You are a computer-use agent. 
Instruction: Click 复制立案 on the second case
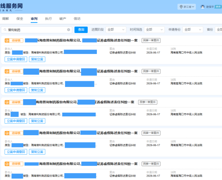[x=37, y=90]
